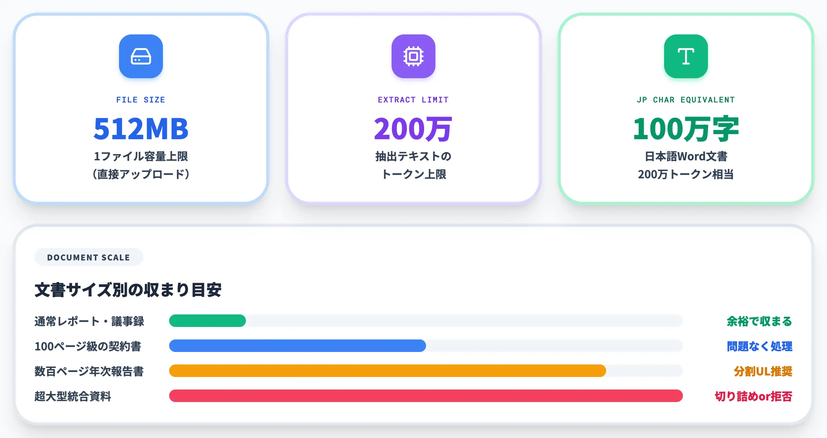Click the 通常レポート・議事録 row label
827x438 pixels.
pyautogui.click(x=89, y=321)
